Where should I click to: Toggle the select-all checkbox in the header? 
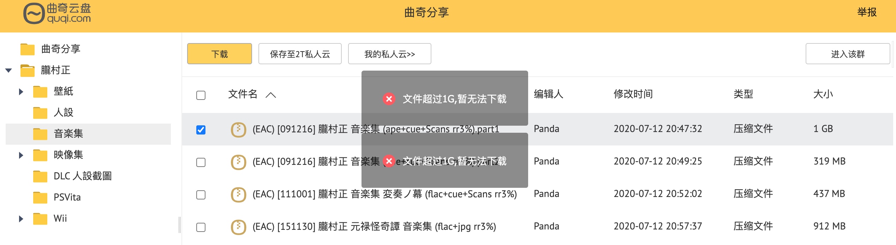point(201,95)
